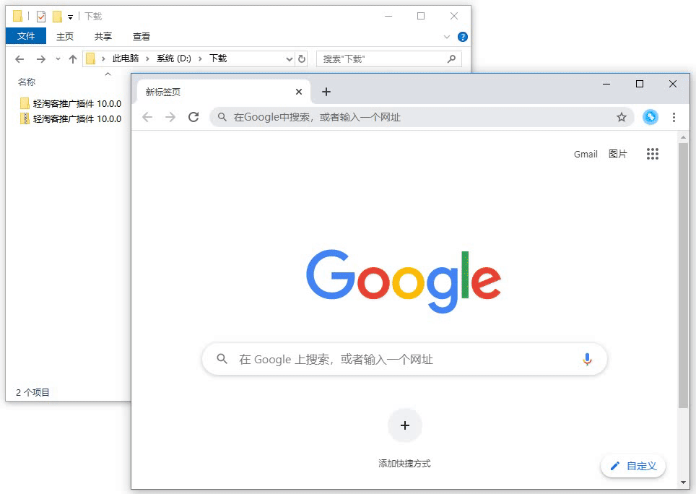The width and height of the screenshot is (696, 494).
Task: Open the customize quick access toolbar dropdown
Action: pyautogui.click(x=70, y=18)
